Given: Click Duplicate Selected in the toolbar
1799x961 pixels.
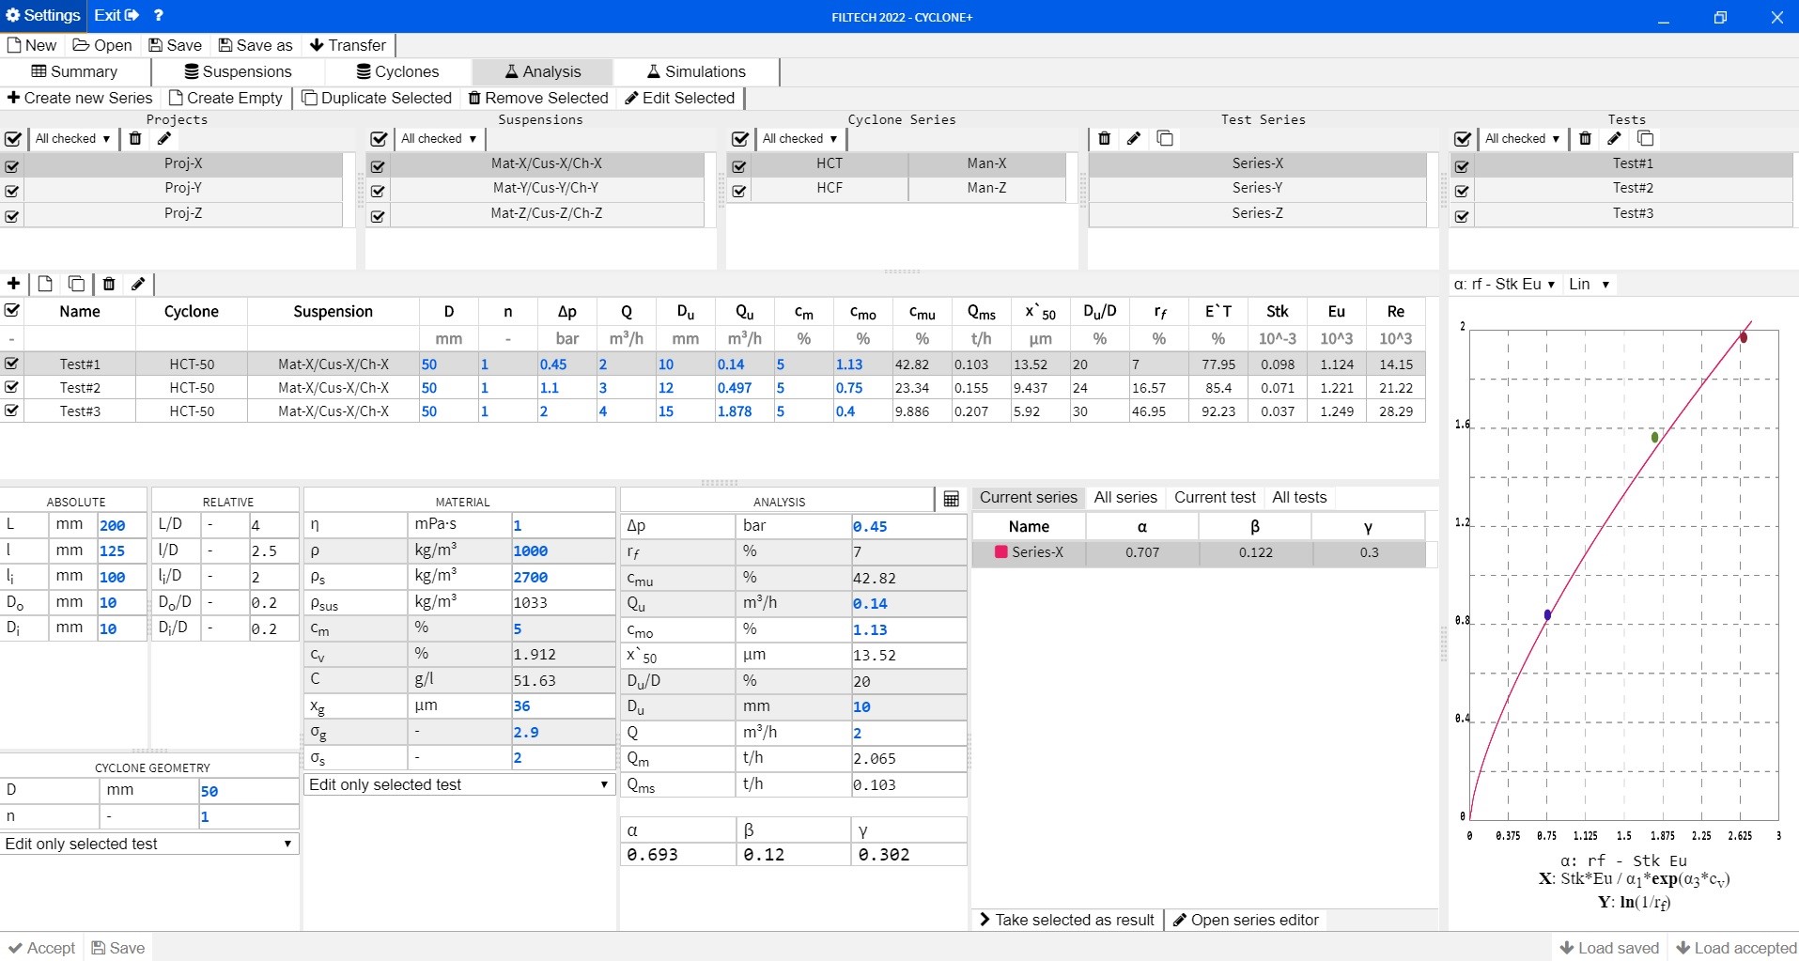Looking at the screenshot, I should tap(377, 98).
